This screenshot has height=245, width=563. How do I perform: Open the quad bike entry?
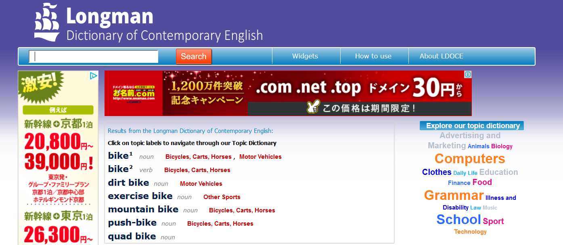tap(132, 237)
